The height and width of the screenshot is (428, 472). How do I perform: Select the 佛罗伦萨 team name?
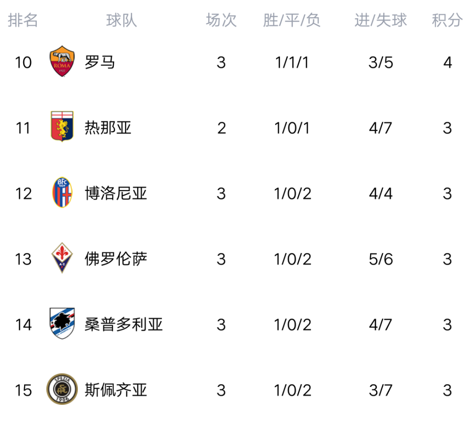116,259
